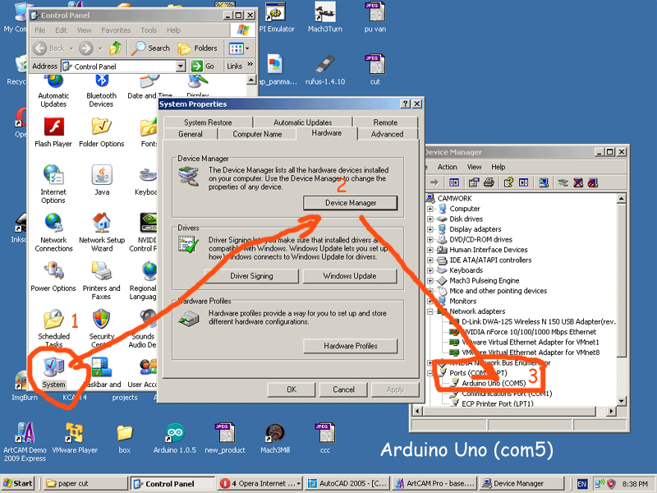Click the Folders toolbar button
The width and height of the screenshot is (657, 493).
point(197,48)
